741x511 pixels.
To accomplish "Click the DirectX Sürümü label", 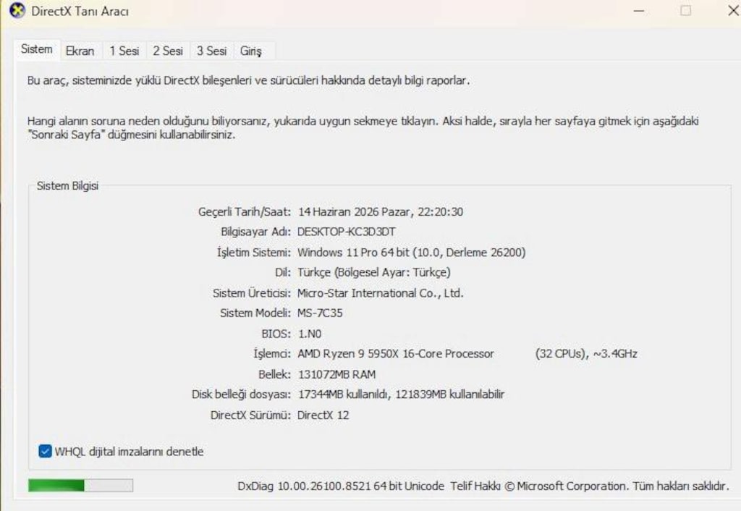I will pos(250,415).
